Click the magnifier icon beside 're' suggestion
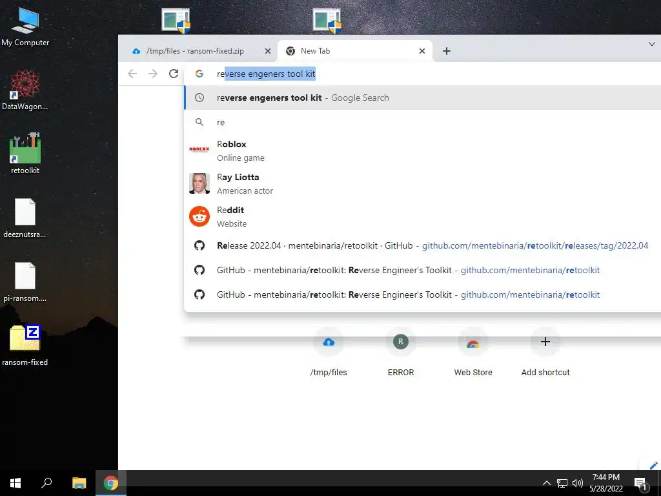This screenshot has height=496, width=661. coord(199,122)
